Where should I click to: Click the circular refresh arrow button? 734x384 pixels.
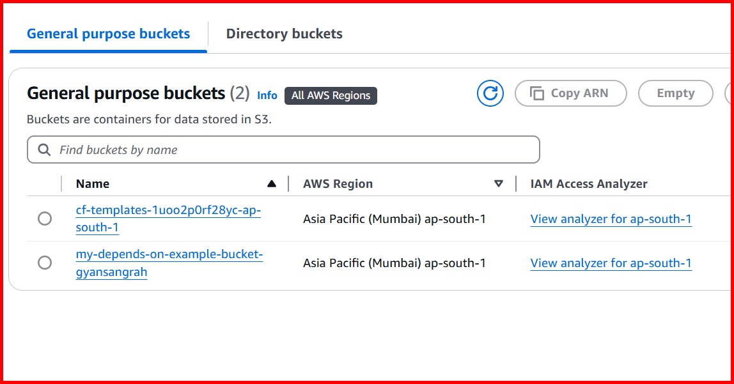[x=490, y=93]
